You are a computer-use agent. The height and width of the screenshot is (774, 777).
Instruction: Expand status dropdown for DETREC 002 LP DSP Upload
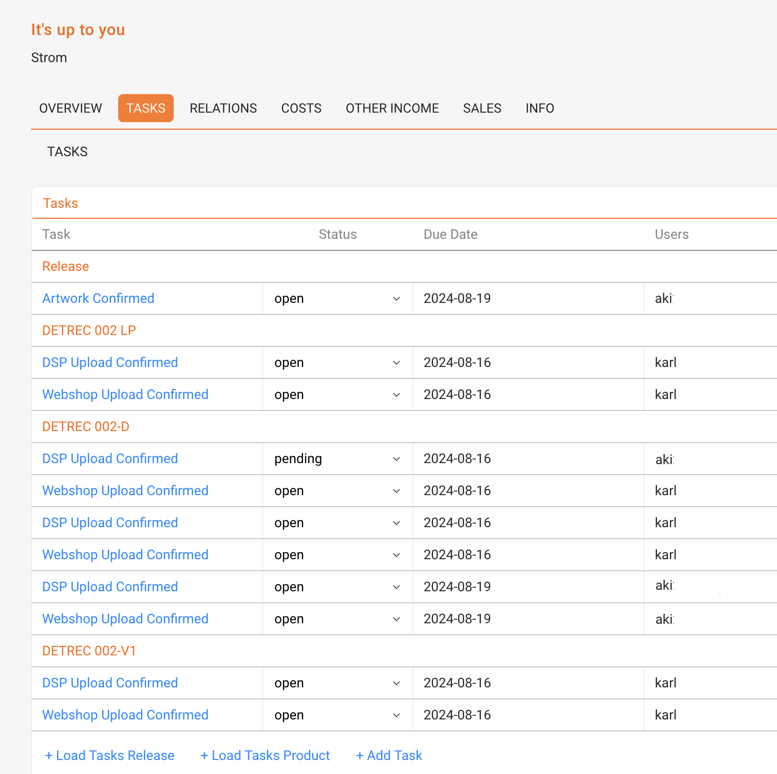(x=337, y=363)
